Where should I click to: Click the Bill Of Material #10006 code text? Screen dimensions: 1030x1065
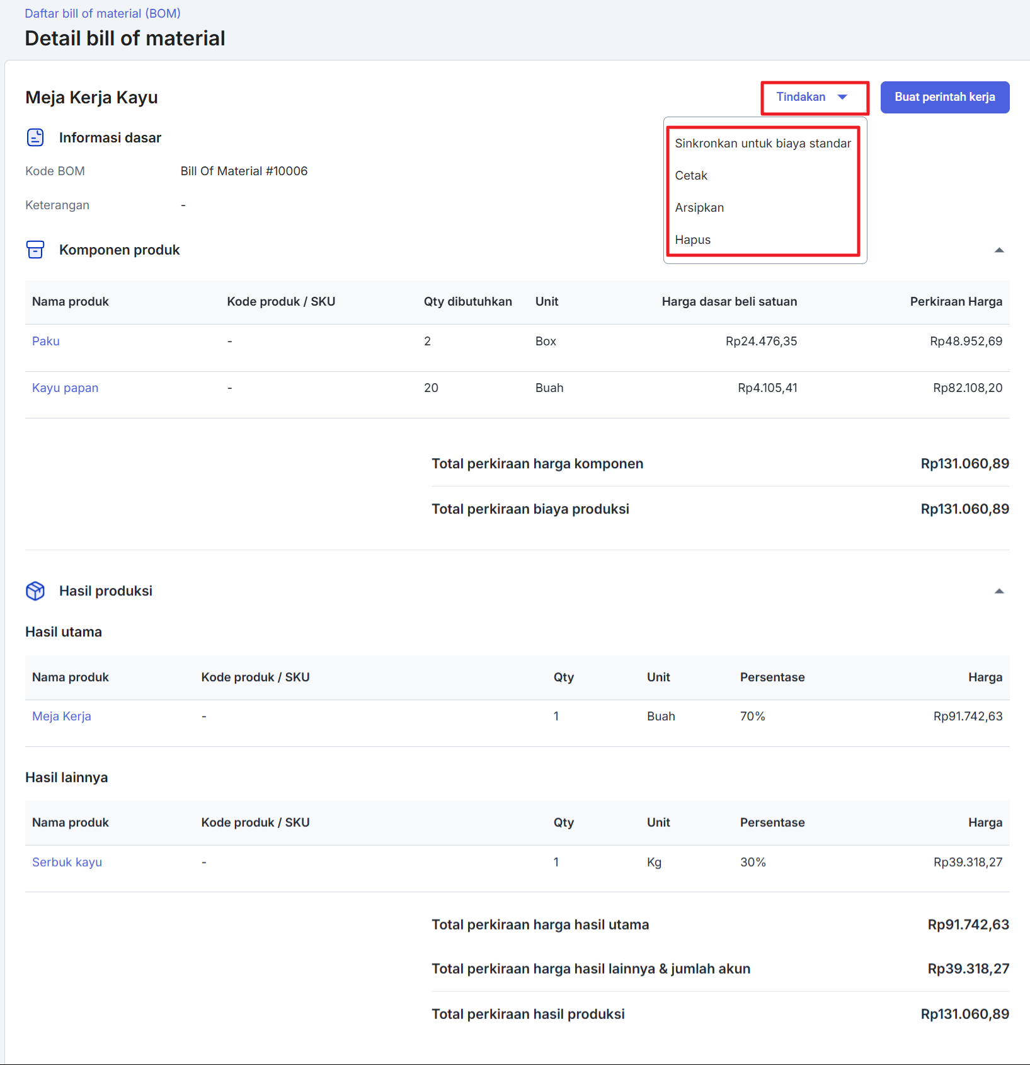(x=244, y=171)
